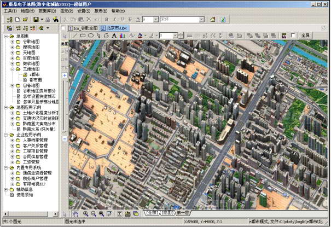Select the [全部] layer tab
Screen dimensions: 331x227
pyautogui.click(x=153, y=213)
